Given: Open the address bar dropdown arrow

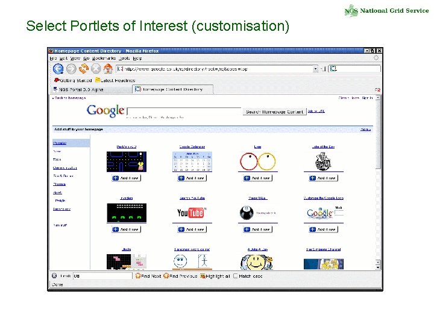Looking at the screenshot, I should tap(315, 69).
